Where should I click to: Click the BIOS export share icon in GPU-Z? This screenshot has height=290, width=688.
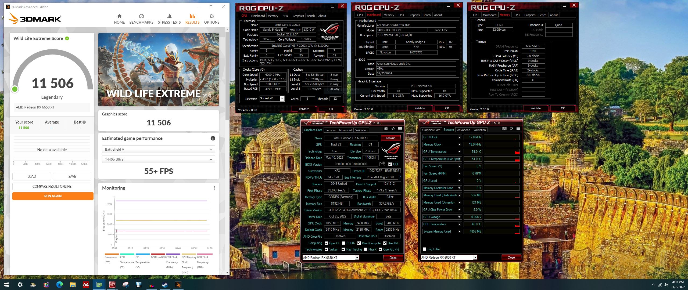coord(382,164)
